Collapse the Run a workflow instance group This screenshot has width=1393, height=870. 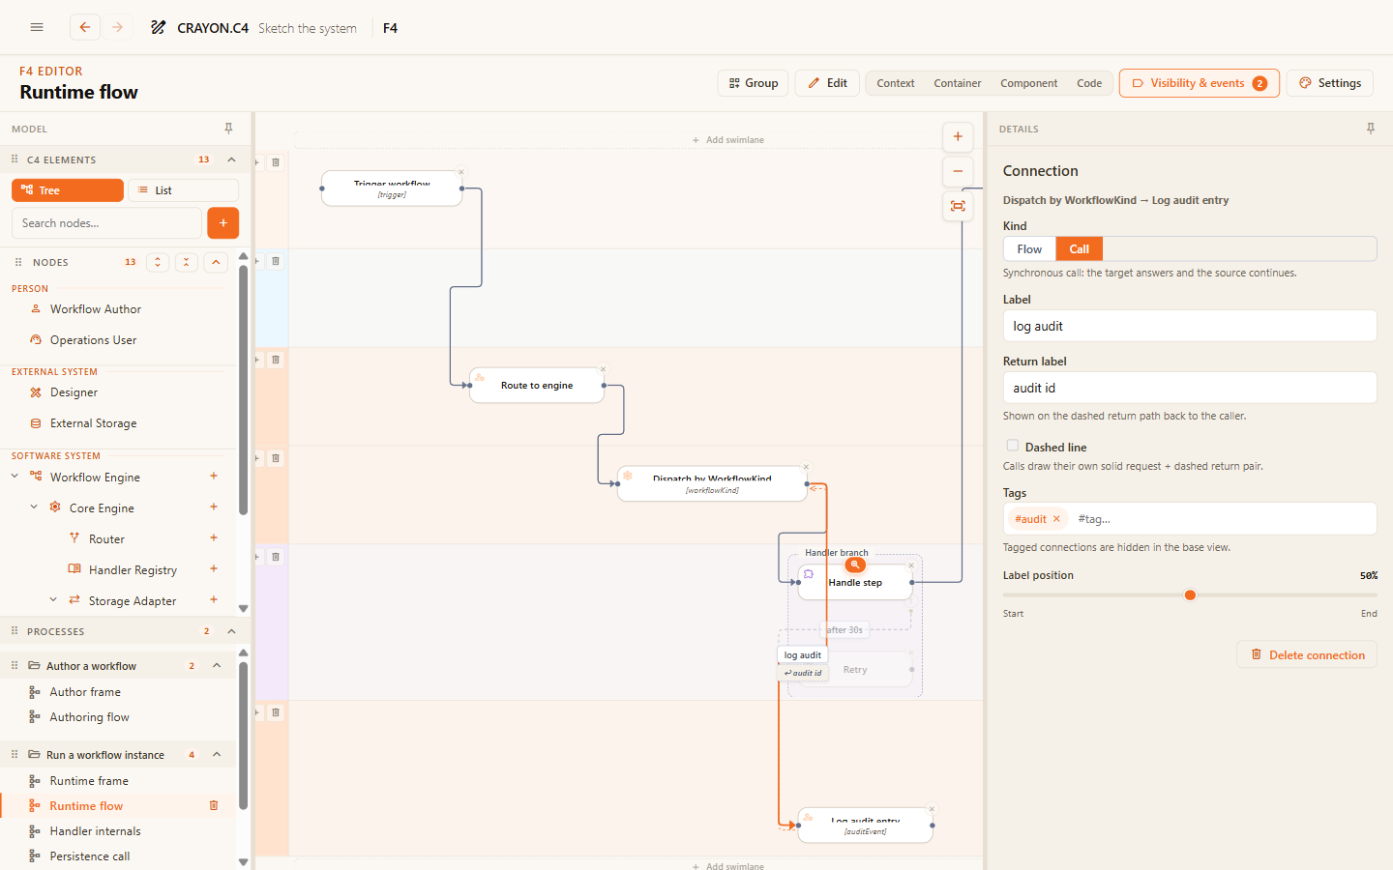217,754
